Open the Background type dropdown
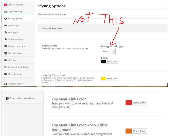This screenshot has height=136, width=175. pos(108,51)
